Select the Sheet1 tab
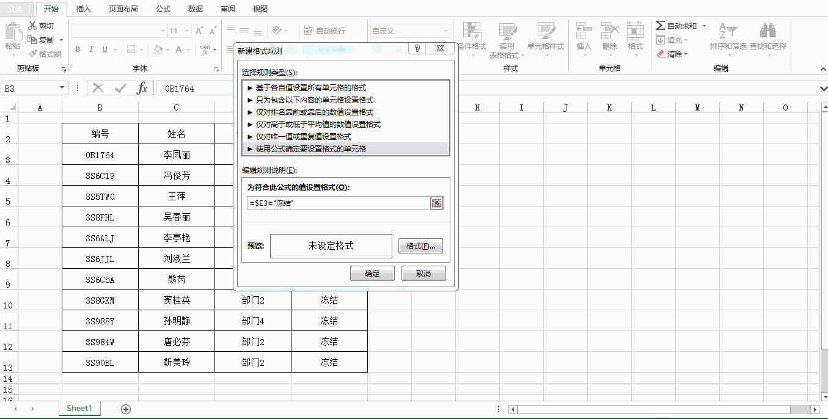 pyautogui.click(x=79, y=409)
